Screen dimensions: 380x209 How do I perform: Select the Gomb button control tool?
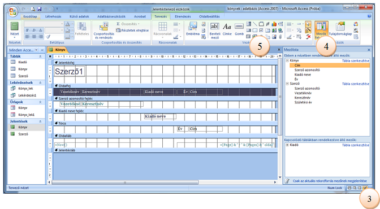point(239,29)
